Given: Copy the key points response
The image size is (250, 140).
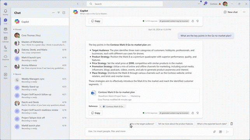Looking at the screenshot, I should pos(96,113).
